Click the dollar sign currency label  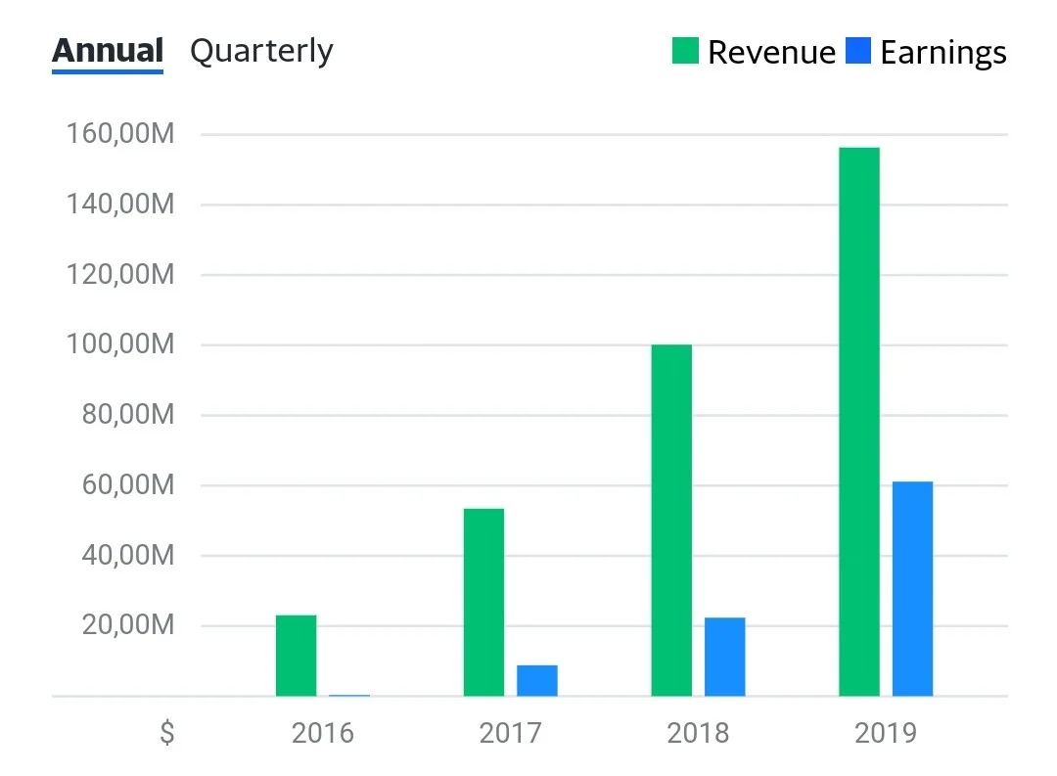167,733
